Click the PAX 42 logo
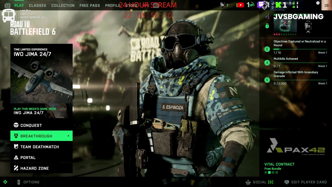The image size is (332, 187). 296,146
